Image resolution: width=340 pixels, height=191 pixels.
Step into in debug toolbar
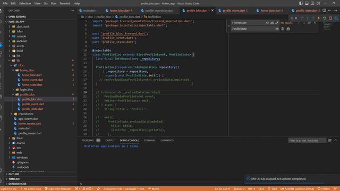click(307, 18)
